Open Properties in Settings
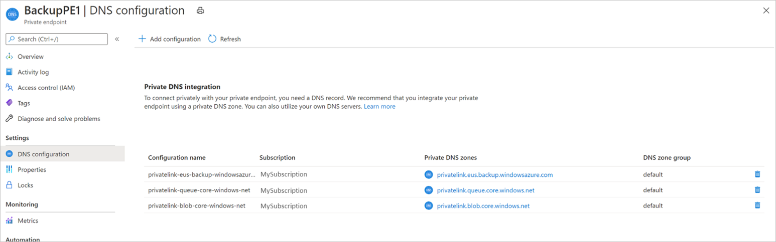The width and height of the screenshot is (776, 242). pyautogui.click(x=32, y=170)
